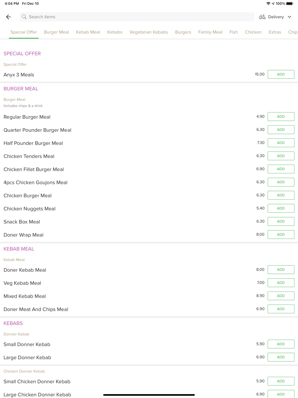The width and height of the screenshot is (298, 398).
Task: Add Chicken Nuggets Meal to basket
Action: (281, 208)
